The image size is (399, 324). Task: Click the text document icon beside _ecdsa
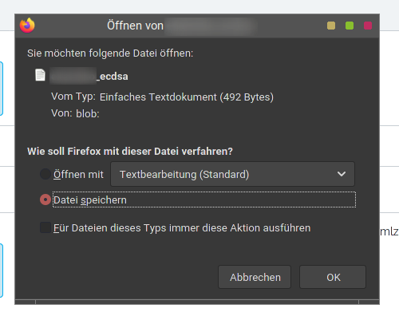(x=40, y=75)
